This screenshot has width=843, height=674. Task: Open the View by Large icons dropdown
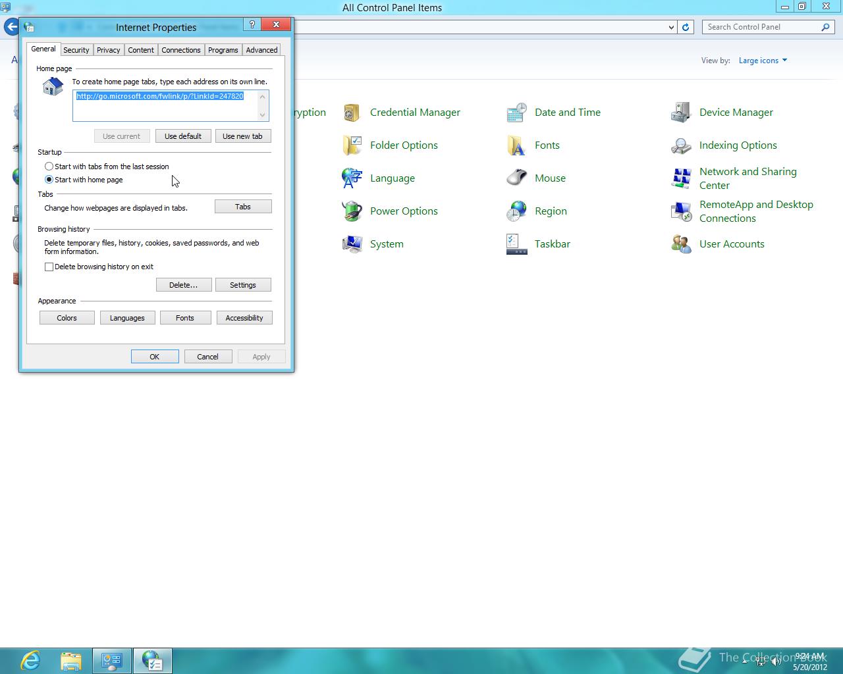[762, 60]
